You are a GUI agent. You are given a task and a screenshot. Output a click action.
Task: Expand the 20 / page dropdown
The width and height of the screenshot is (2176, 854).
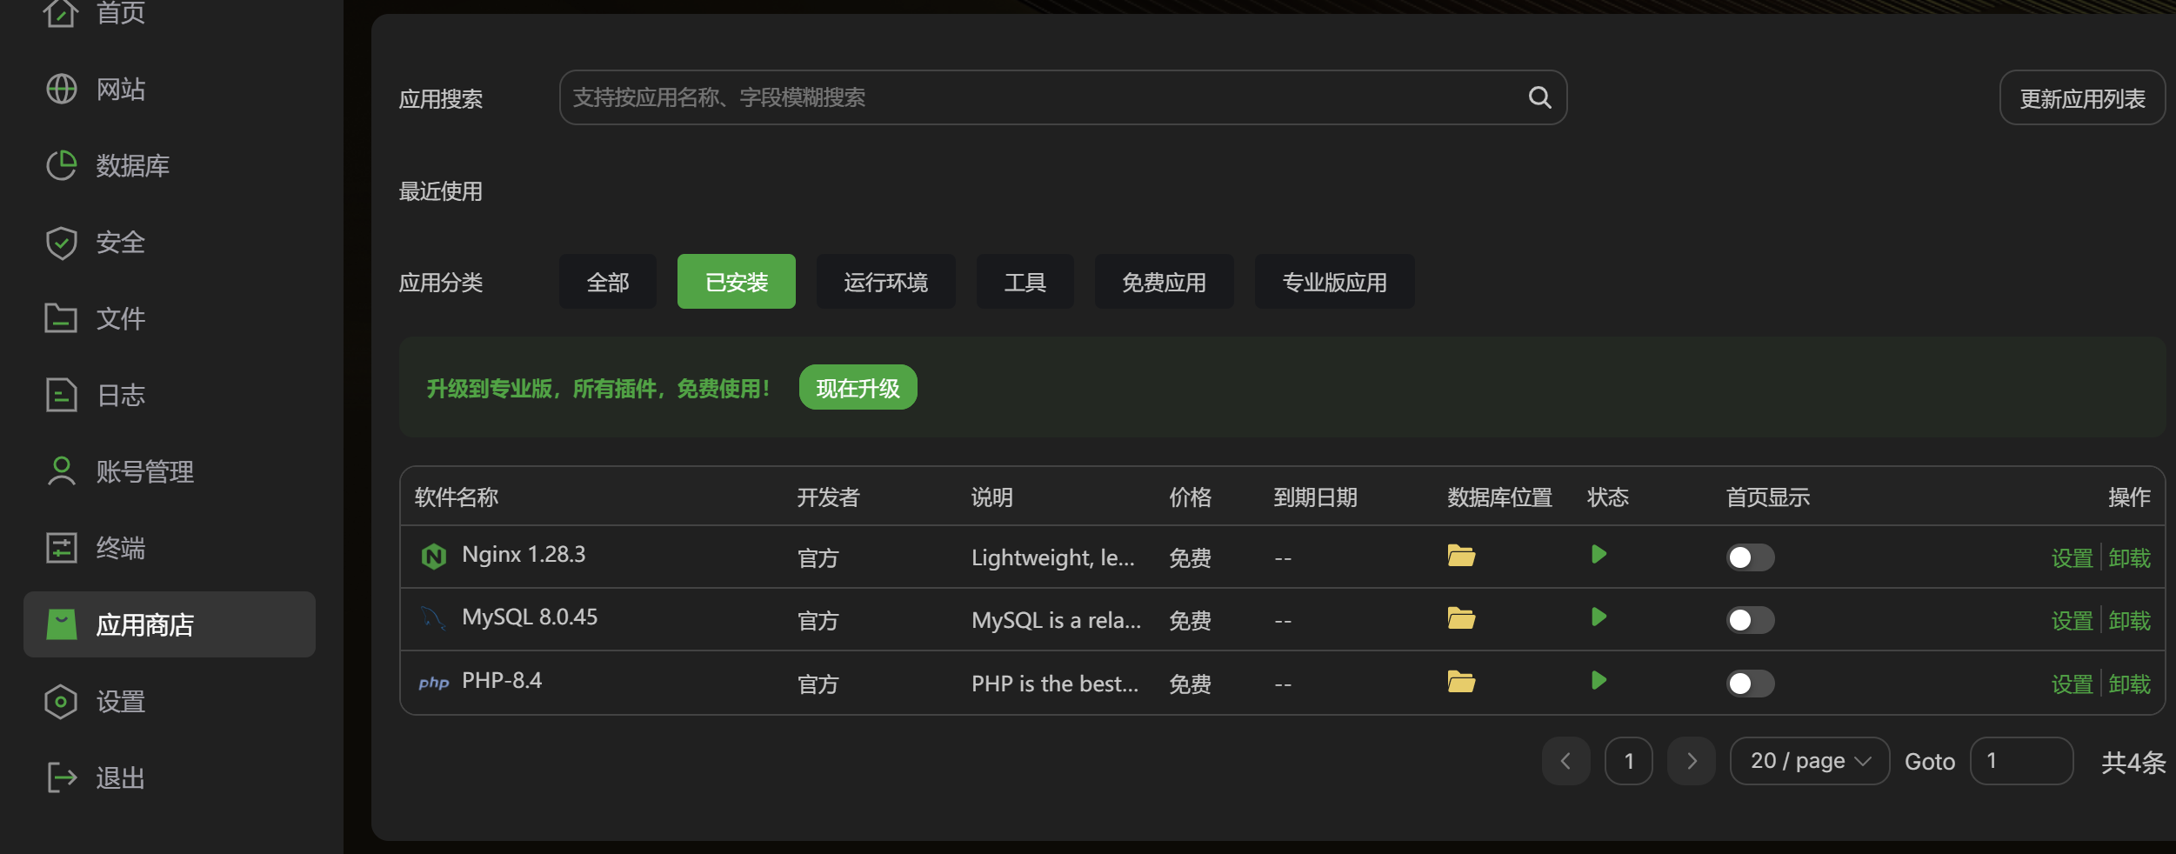1809,761
